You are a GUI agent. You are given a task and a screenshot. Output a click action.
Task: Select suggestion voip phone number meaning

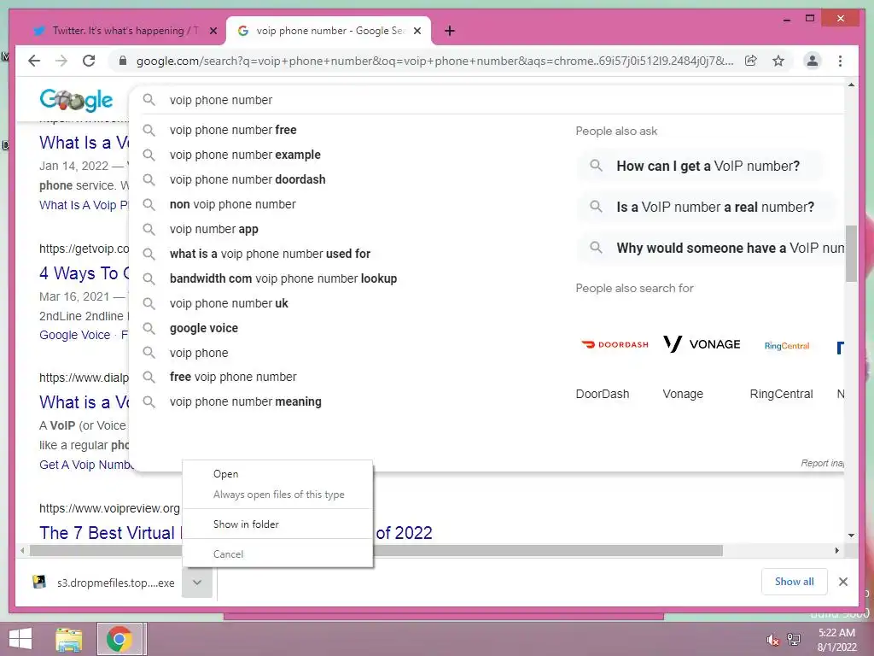click(245, 401)
